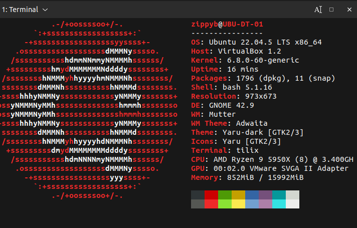This screenshot has width=357, height=228.
Task: Click the Memory value "852MiB / 15992MiB"
Action: 265,177
